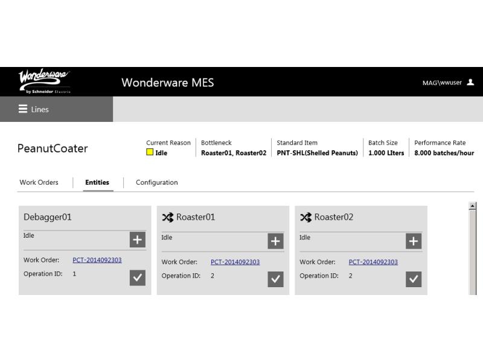Open work order link PCT-2014092303 in Roaster01
Image resolution: width=483 pixels, height=362 pixels.
click(x=235, y=262)
